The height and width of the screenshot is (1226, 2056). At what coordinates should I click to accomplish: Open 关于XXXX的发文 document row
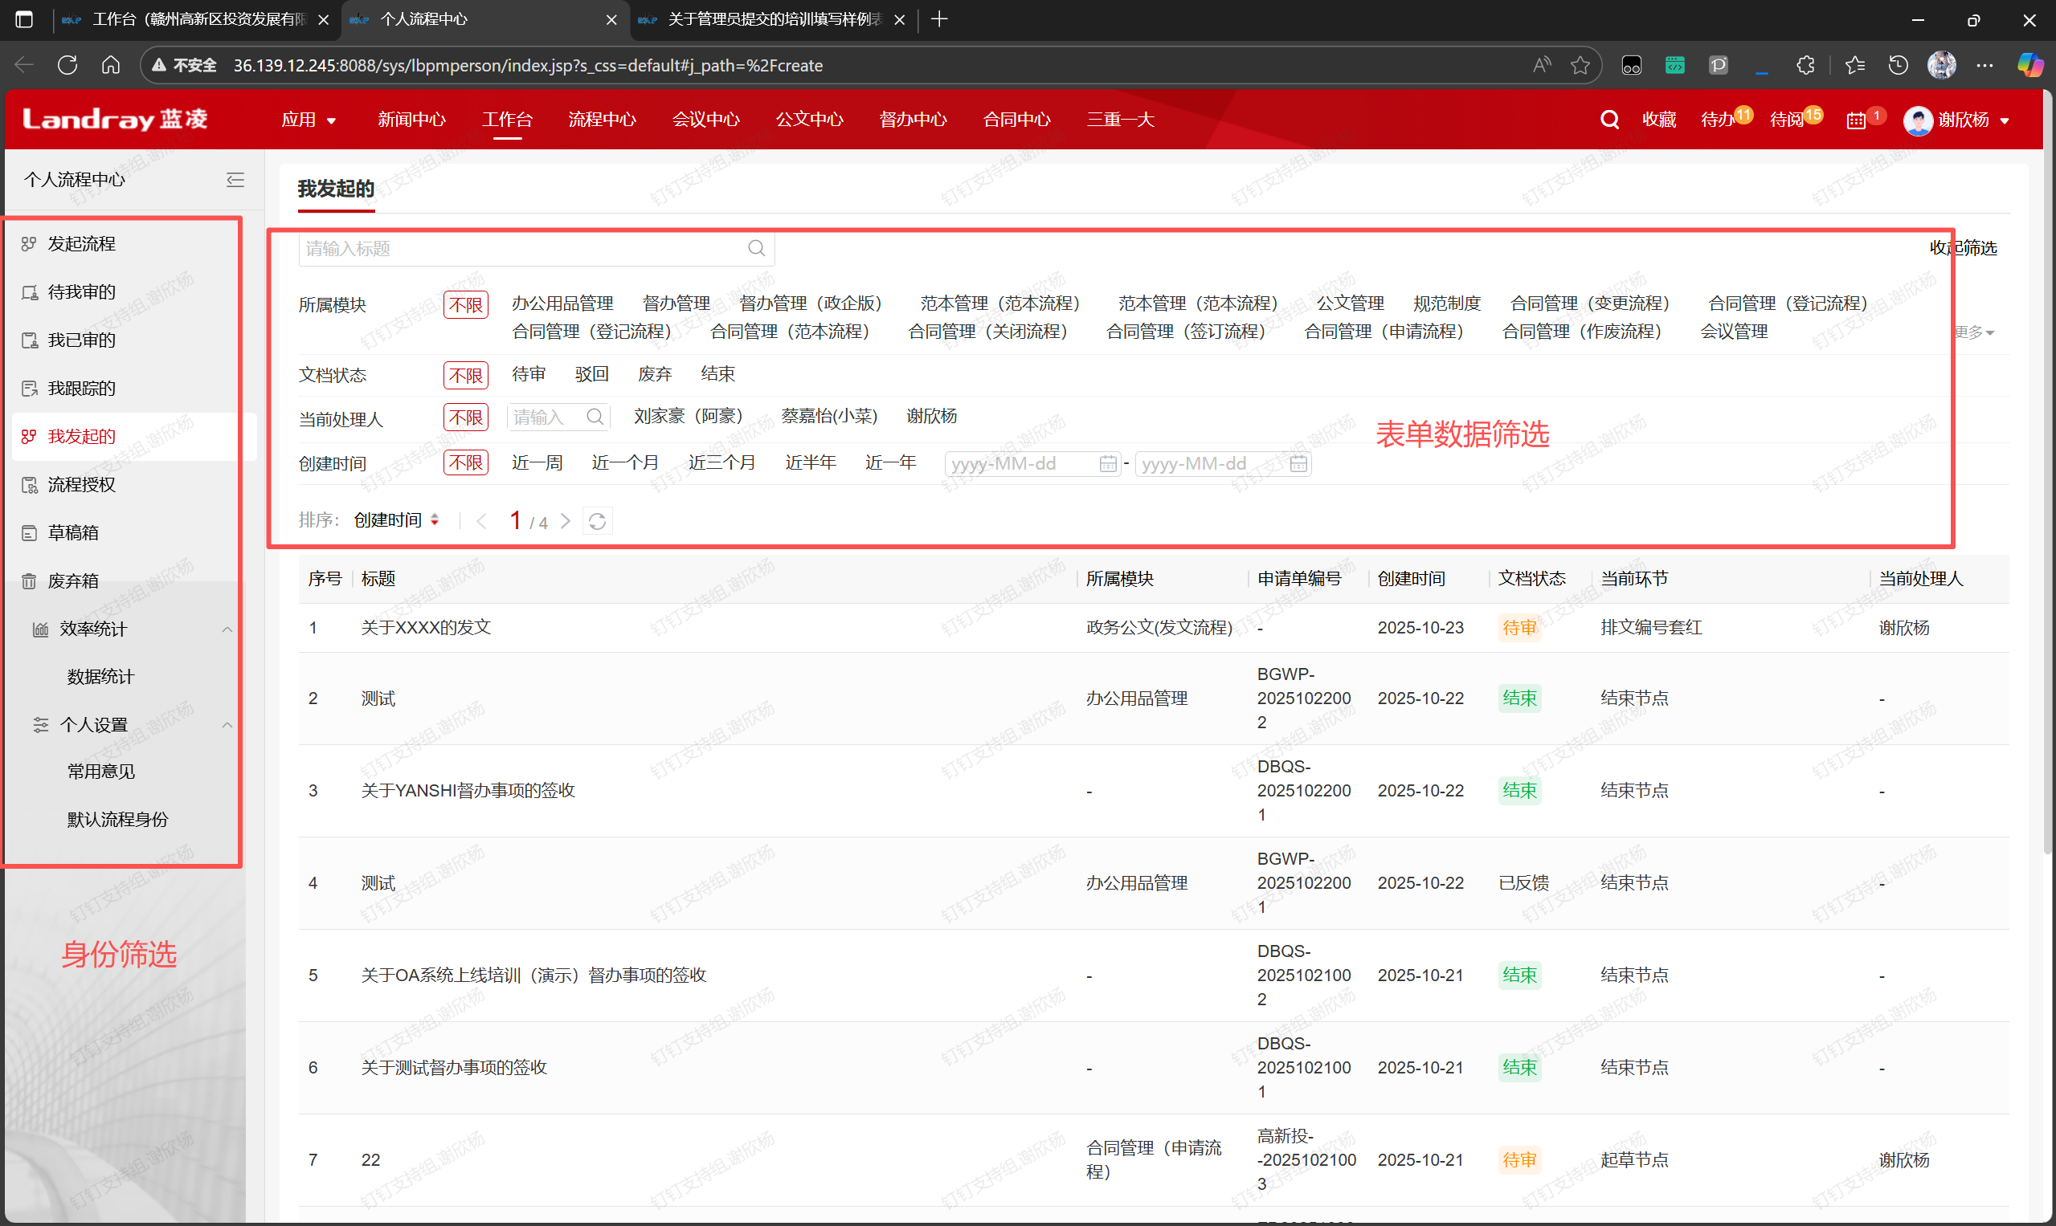(x=426, y=628)
